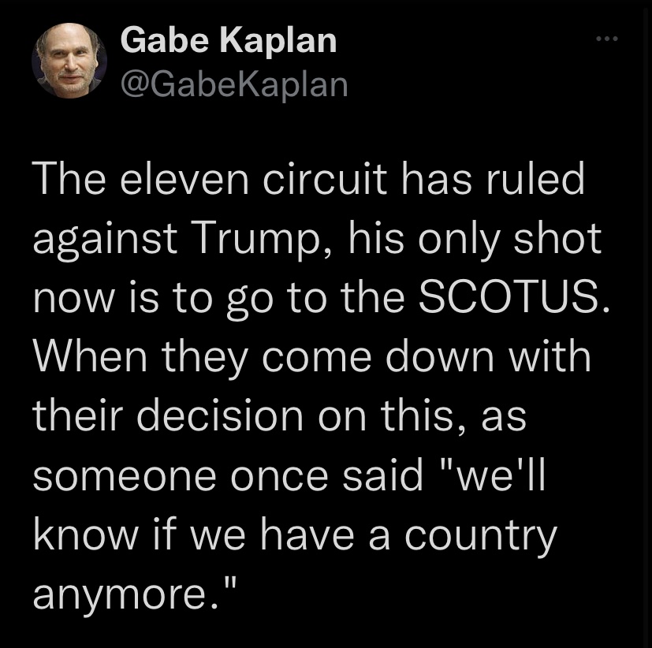Click the word know in the tweet
Screen dimensions: 652x648
tap(85, 534)
